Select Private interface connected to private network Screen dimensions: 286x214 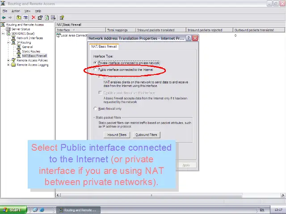pyautogui.click(x=95, y=63)
